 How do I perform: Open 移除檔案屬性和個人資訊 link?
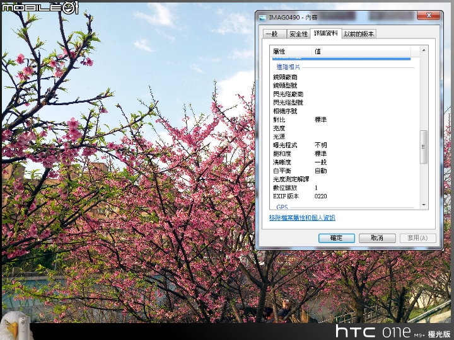tap(302, 218)
